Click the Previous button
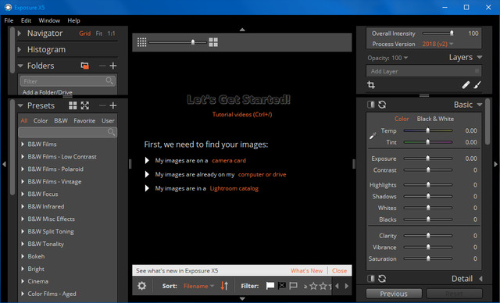 coord(394,294)
